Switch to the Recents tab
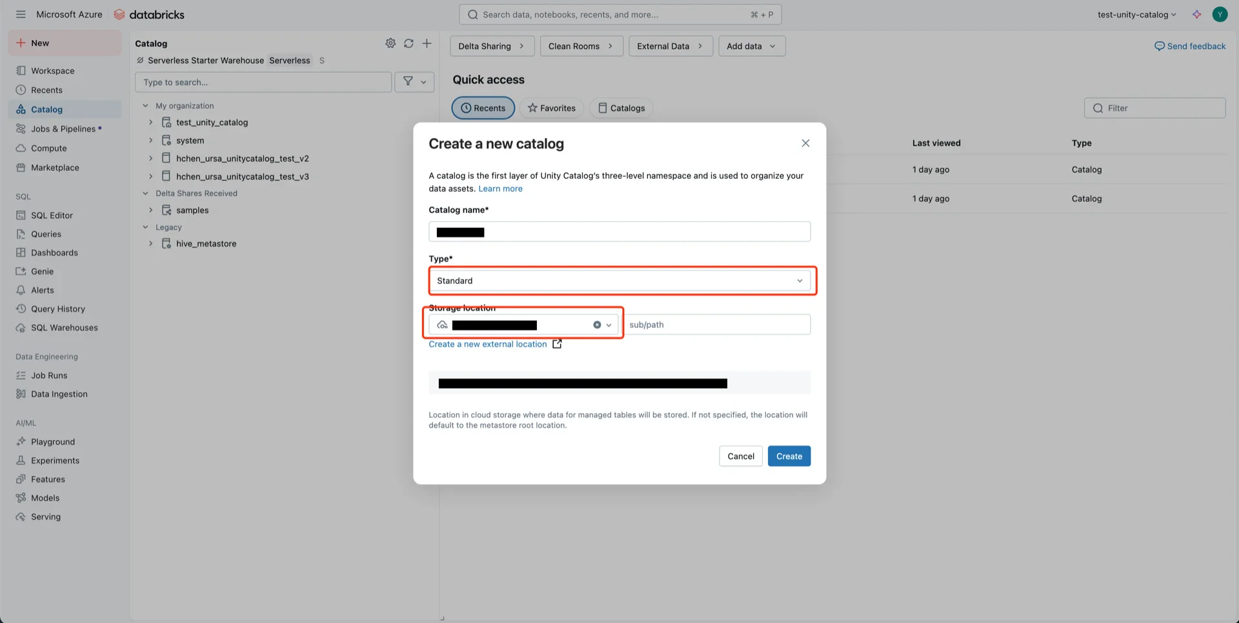The image size is (1239, 623). [483, 108]
